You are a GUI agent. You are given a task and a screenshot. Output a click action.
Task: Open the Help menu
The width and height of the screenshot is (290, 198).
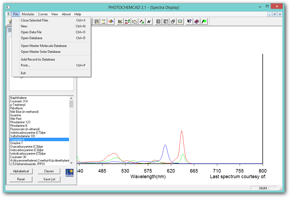78,14
